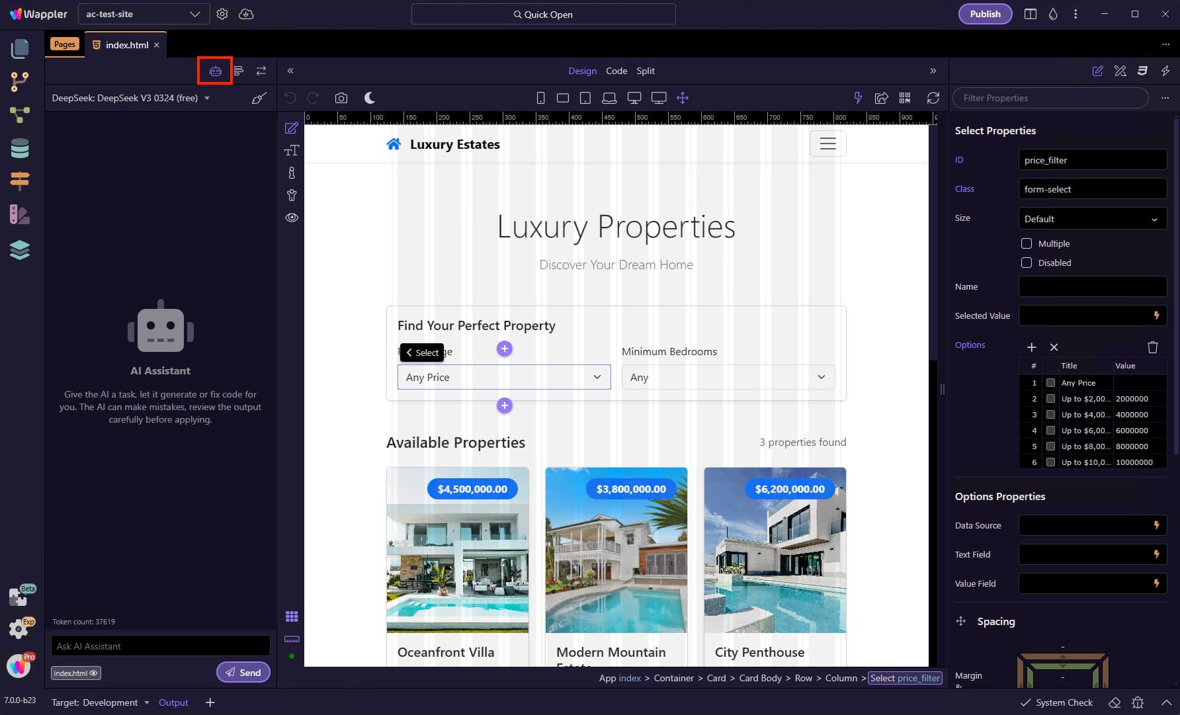Screen dimensions: 1180x715
Task: Check the Any Price option row checkbox
Action: [1050, 383]
